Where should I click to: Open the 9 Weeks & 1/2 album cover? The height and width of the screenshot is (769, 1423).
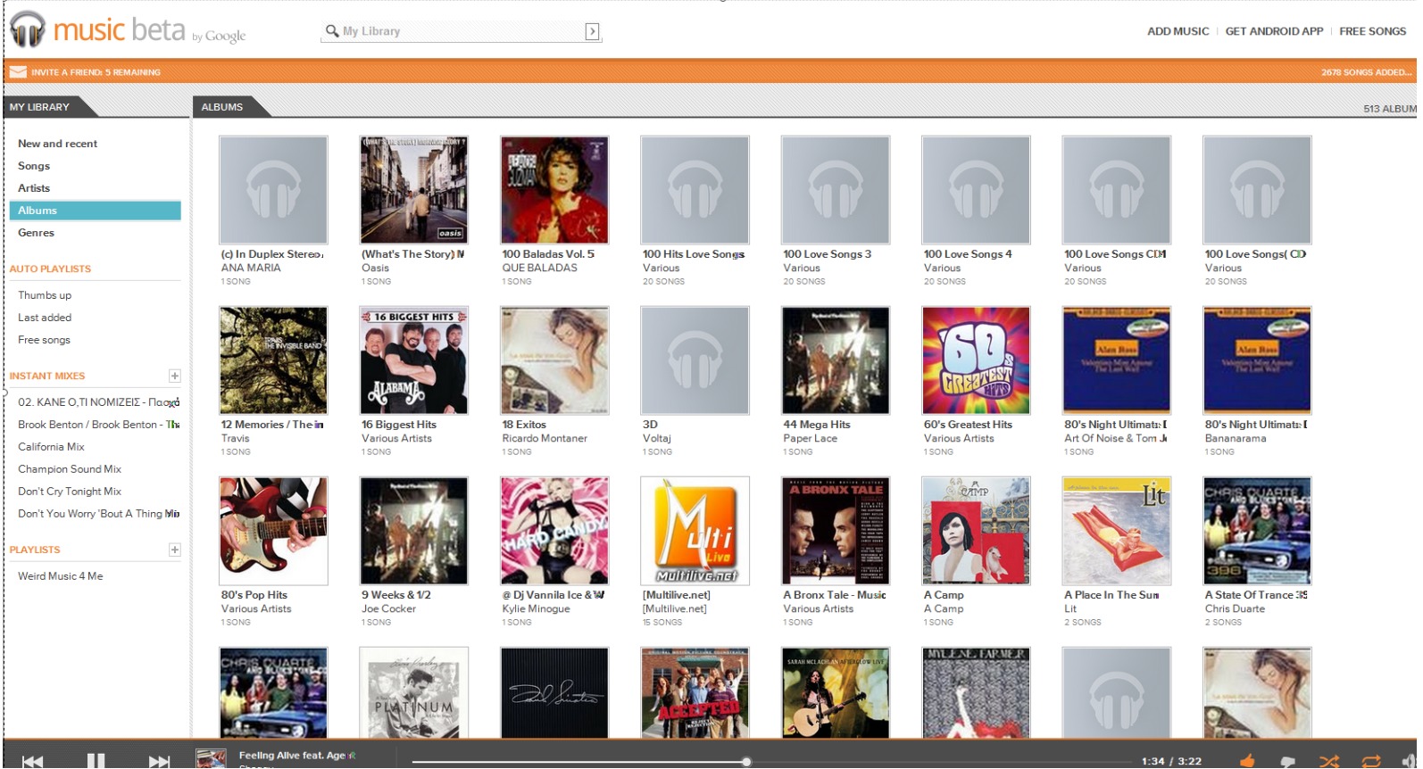[x=414, y=531]
